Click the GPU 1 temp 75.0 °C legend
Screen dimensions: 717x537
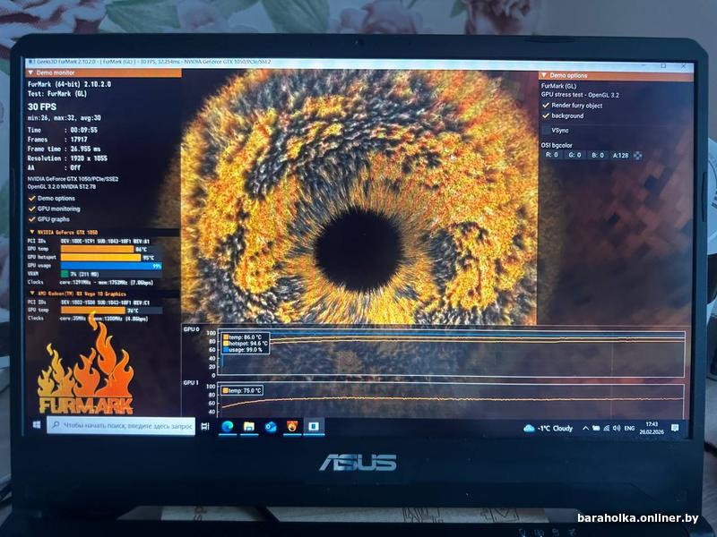point(242,391)
